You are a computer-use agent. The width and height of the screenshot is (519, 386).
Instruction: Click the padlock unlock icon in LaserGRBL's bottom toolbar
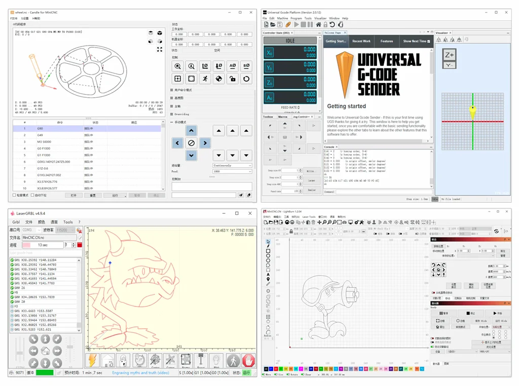tap(123, 360)
